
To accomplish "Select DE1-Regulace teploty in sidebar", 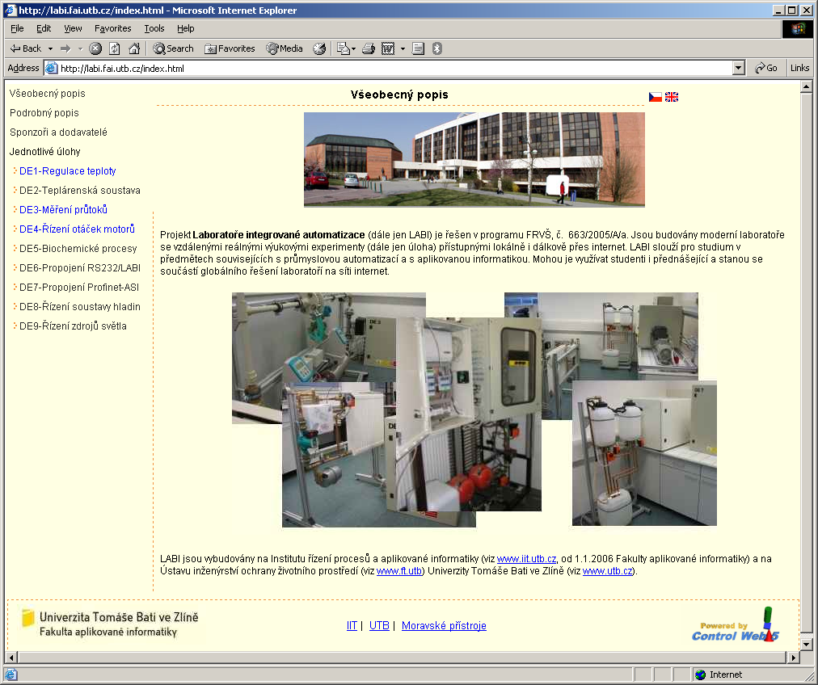I will click(x=67, y=171).
